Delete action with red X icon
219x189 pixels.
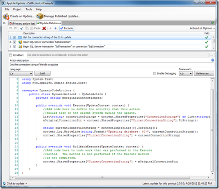point(44,28)
